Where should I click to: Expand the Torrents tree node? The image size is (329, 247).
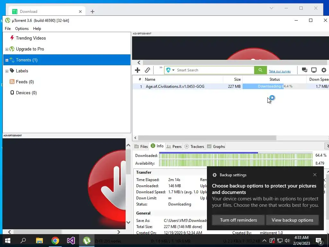coord(7,60)
